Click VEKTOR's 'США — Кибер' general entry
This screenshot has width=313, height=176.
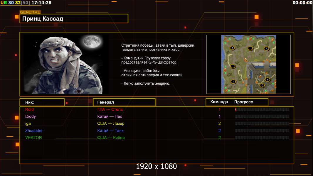[x=111, y=138]
